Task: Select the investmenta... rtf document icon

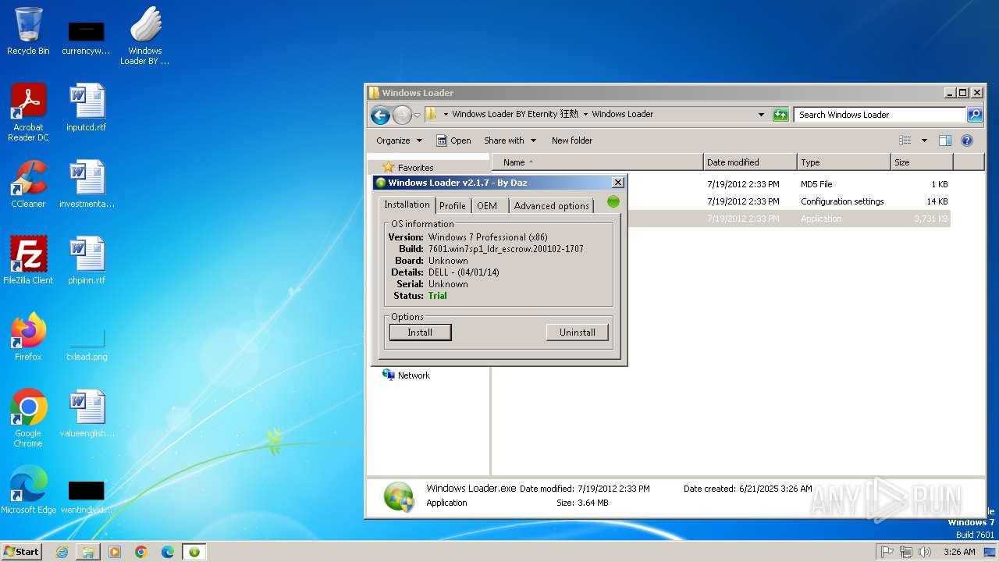Action: pyautogui.click(x=87, y=184)
